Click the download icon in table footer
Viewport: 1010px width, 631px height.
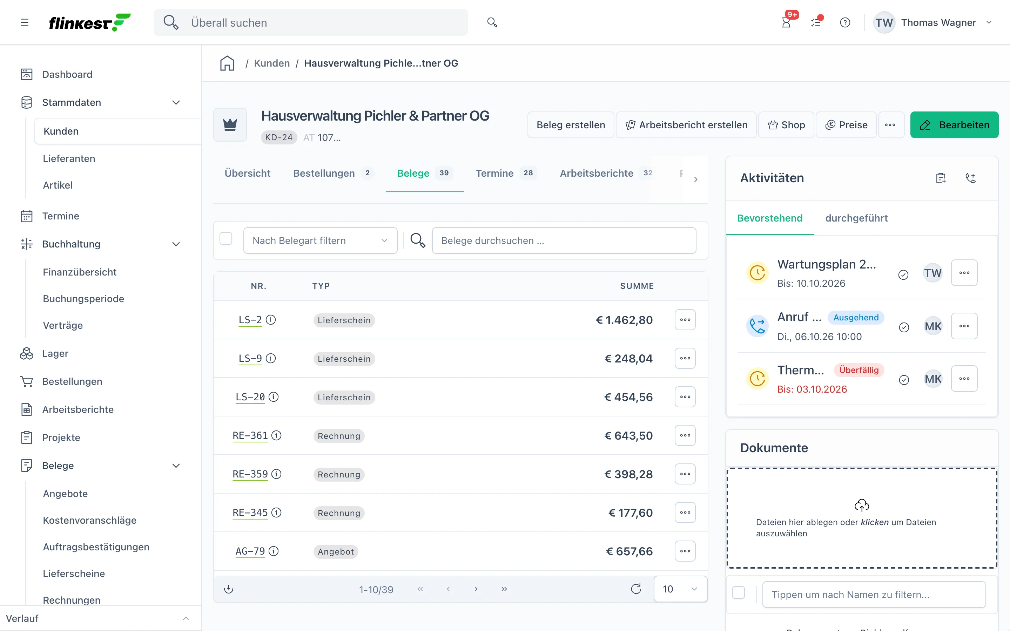(x=229, y=589)
